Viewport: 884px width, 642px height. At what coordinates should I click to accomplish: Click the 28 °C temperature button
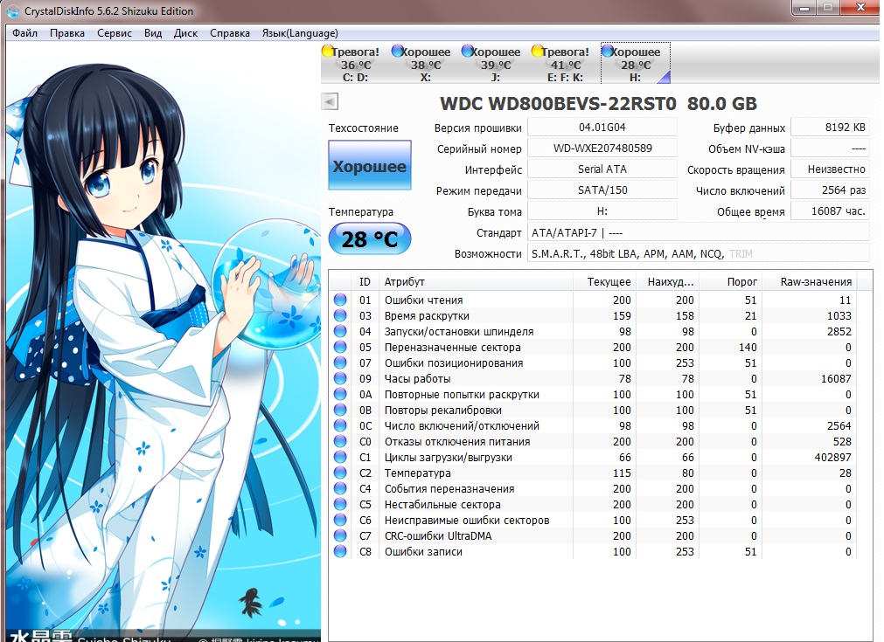[370, 238]
